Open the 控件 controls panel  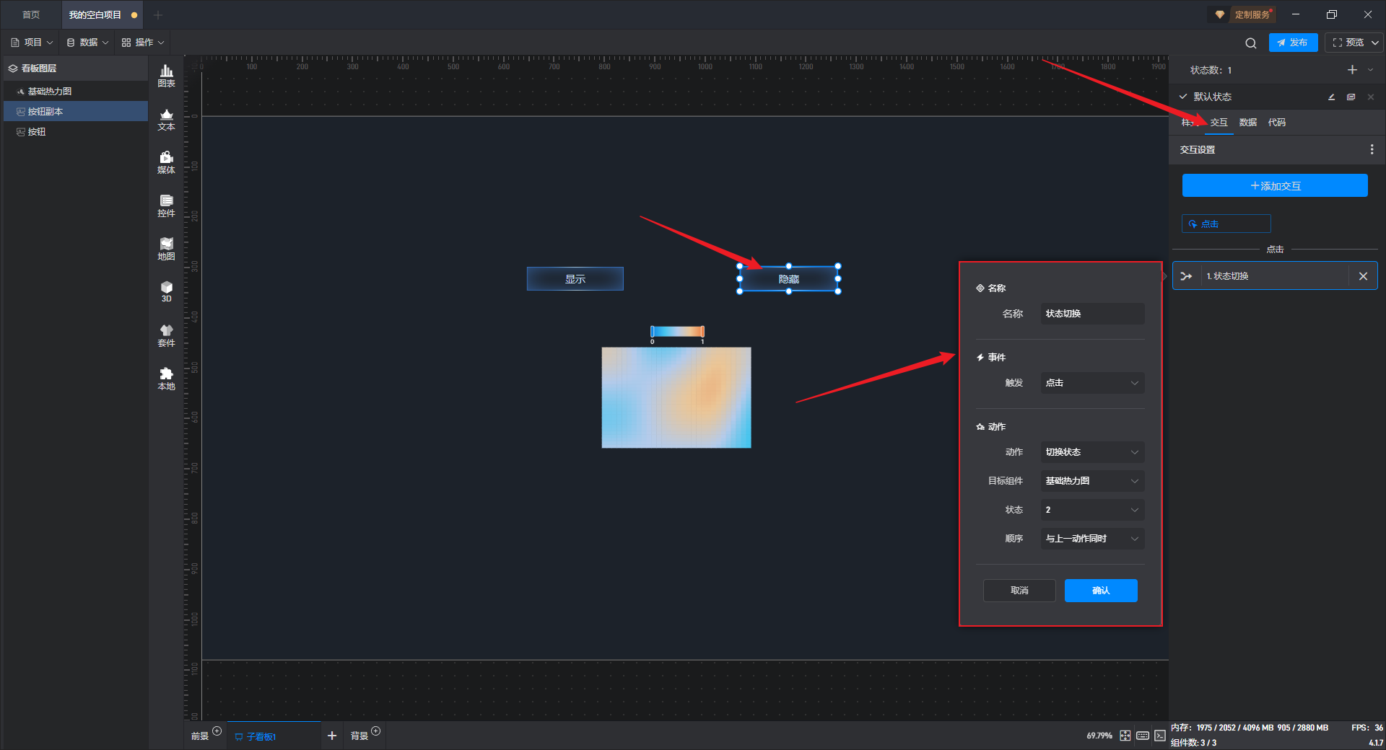click(166, 206)
